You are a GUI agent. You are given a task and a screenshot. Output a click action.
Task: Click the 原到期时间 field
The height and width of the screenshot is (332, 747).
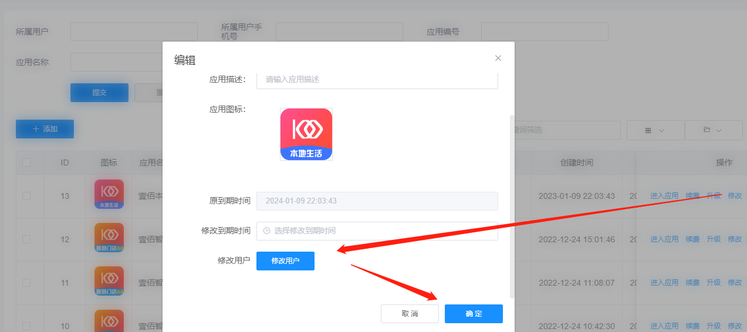(377, 201)
